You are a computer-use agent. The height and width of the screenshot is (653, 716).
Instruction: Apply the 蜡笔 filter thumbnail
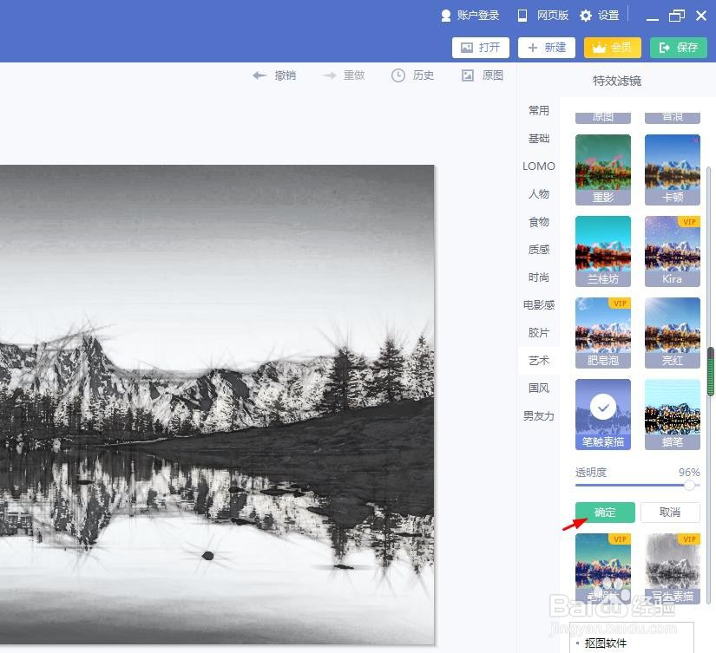pos(672,415)
